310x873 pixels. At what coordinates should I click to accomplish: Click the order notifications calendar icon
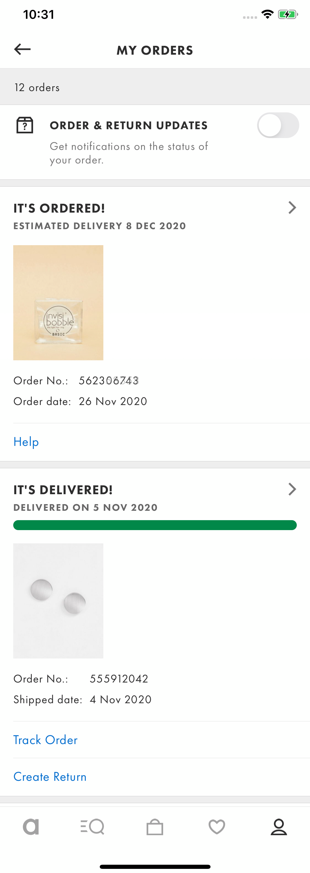(x=25, y=125)
